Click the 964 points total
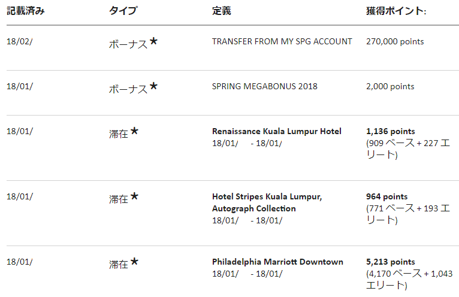This screenshot has height=297, width=459. coord(386,196)
